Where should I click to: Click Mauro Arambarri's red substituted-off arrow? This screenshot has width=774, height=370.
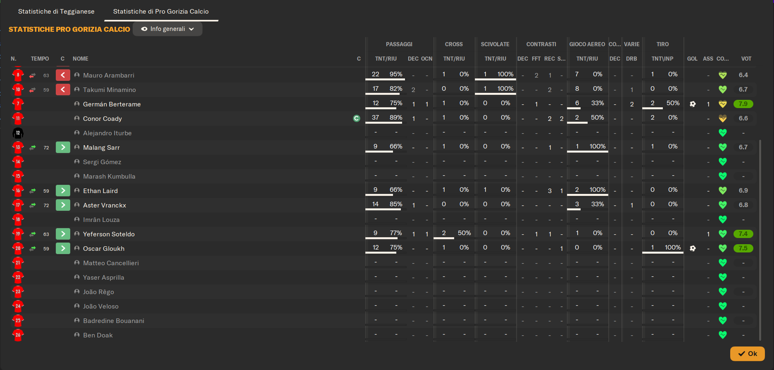[63, 75]
